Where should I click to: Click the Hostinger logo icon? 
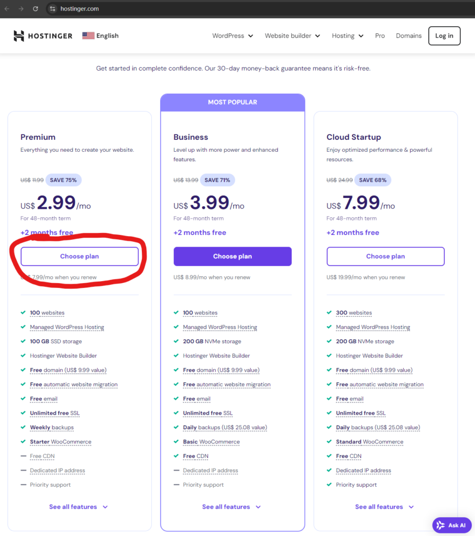[19, 36]
